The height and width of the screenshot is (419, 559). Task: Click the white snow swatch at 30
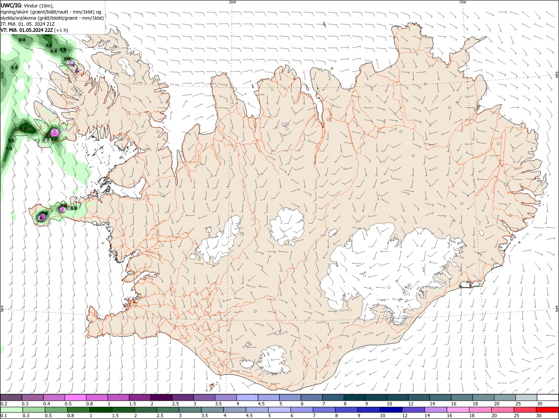(x=548, y=398)
